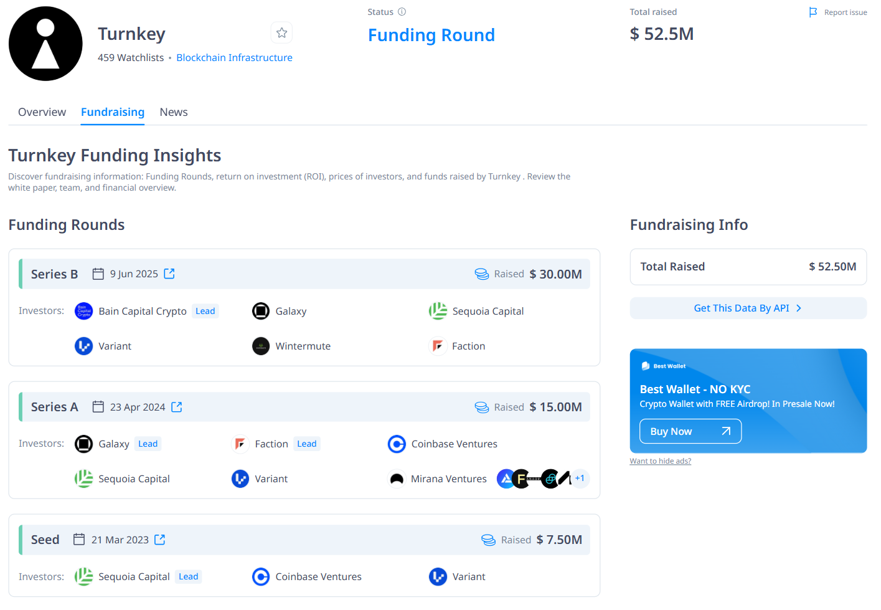Screen dimensions: 881x610
Task: Click the Series A calendar icon
Action: click(98, 407)
